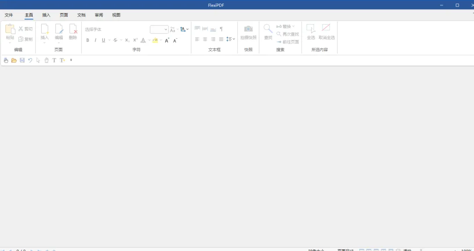Toggle Bold formatting
474x251 pixels.
click(x=88, y=40)
